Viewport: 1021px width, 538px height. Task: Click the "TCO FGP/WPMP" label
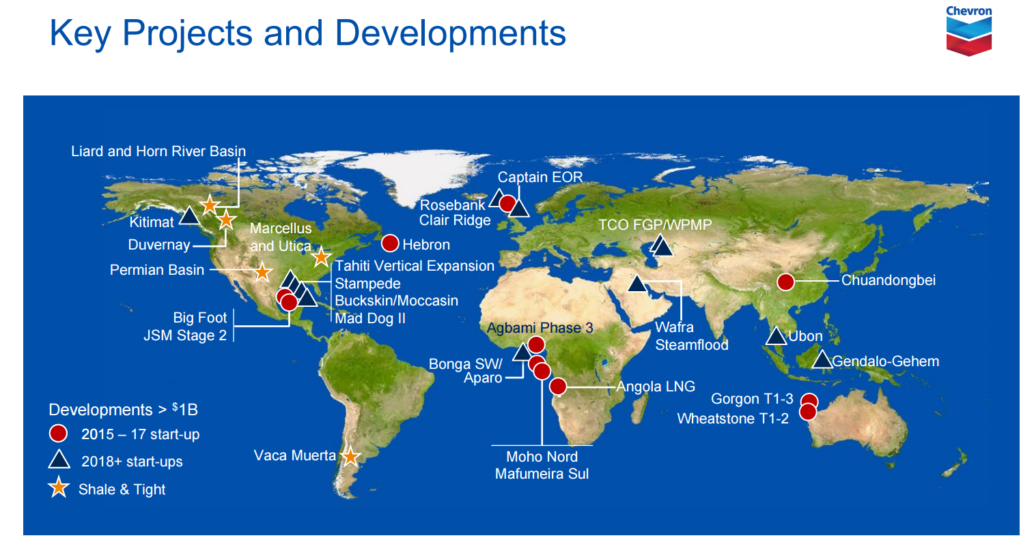click(x=655, y=224)
